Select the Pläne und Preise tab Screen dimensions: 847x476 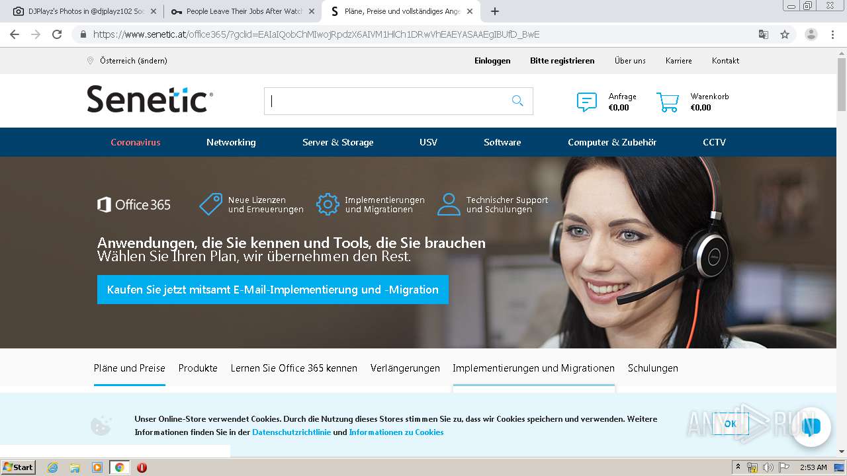(130, 368)
